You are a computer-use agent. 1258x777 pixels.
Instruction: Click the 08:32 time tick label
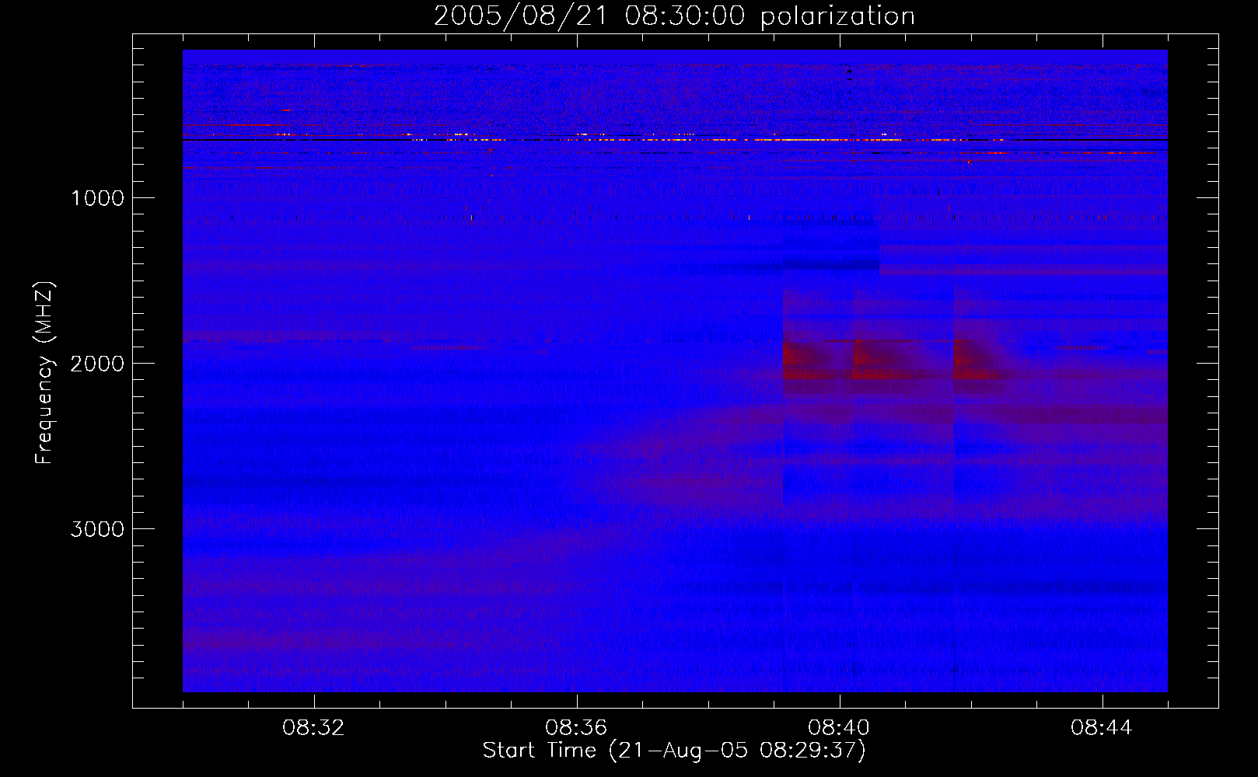tap(313, 728)
